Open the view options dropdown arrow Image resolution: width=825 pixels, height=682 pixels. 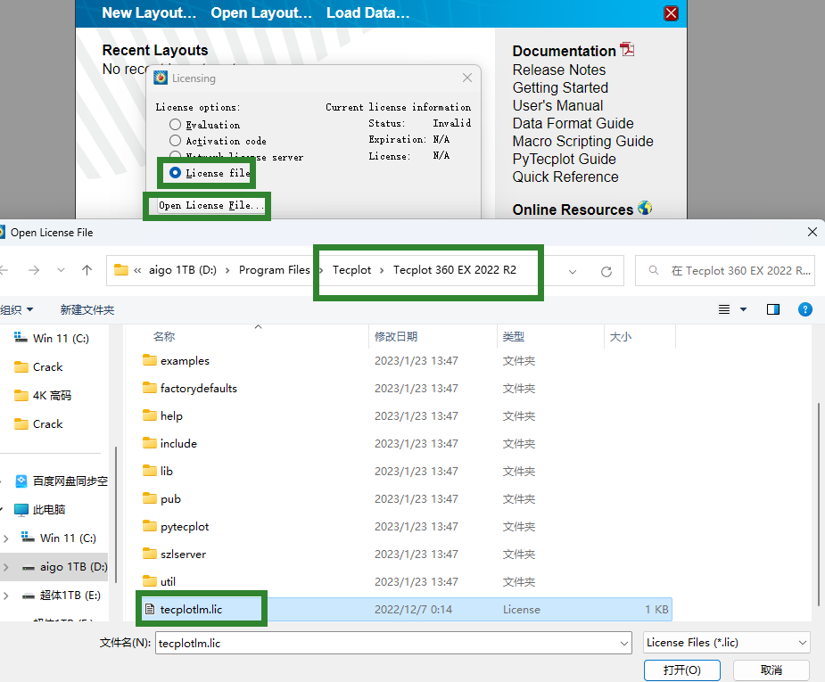pyautogui.click(x=744, y=309)
